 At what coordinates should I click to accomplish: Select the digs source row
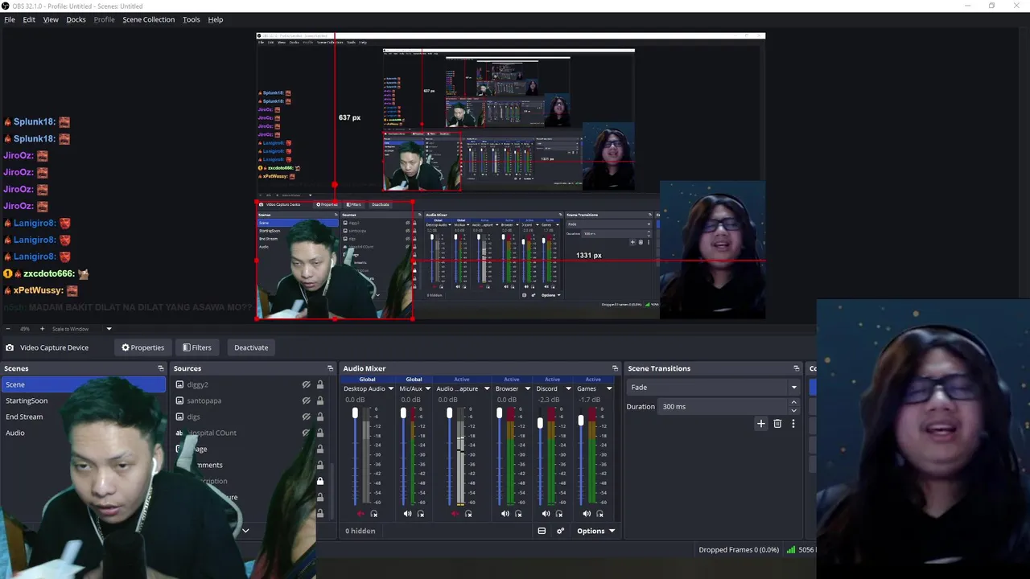251,417
